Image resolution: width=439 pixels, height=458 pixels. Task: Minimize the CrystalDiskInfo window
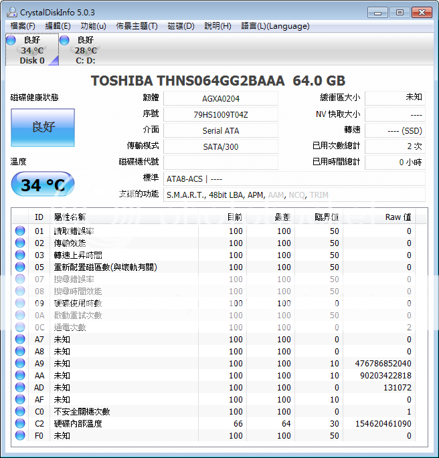point(377,13)
